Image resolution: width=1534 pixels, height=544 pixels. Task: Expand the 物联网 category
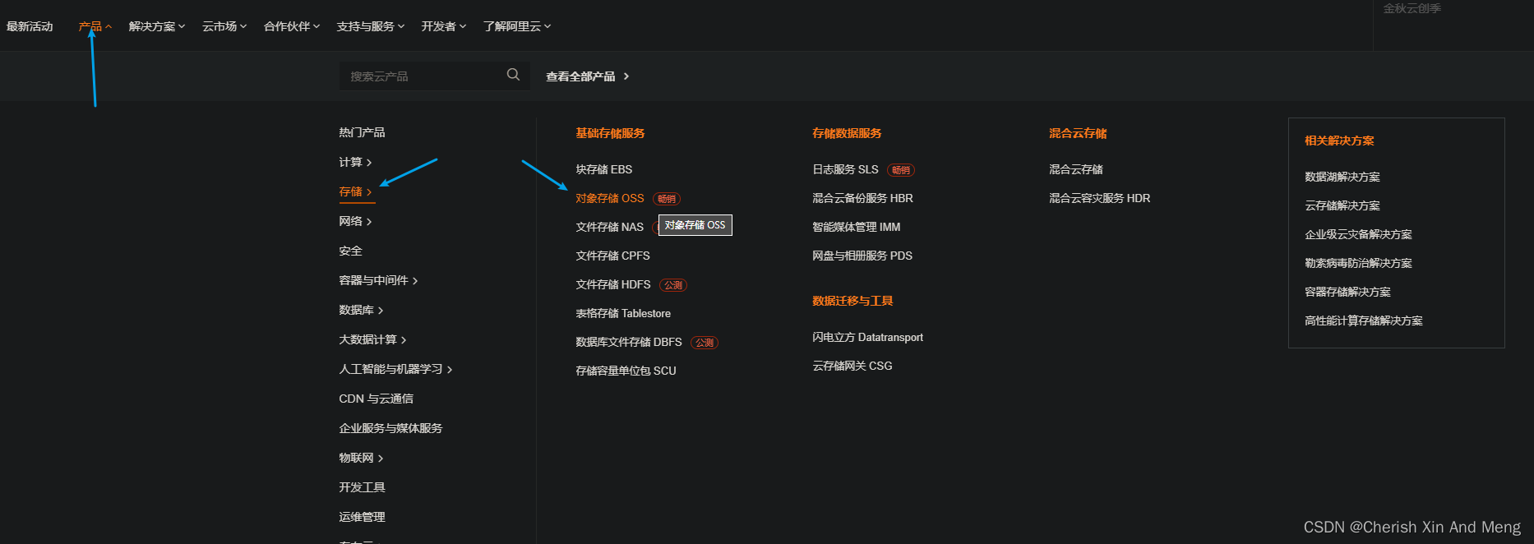click(x=361, y=458)
